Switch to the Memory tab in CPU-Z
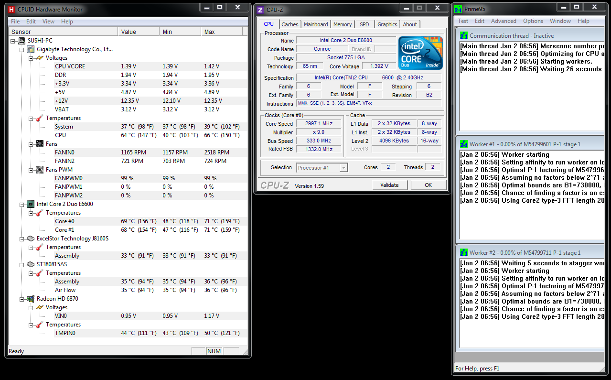Screen dimensions: 611x380 click(343, 24)
